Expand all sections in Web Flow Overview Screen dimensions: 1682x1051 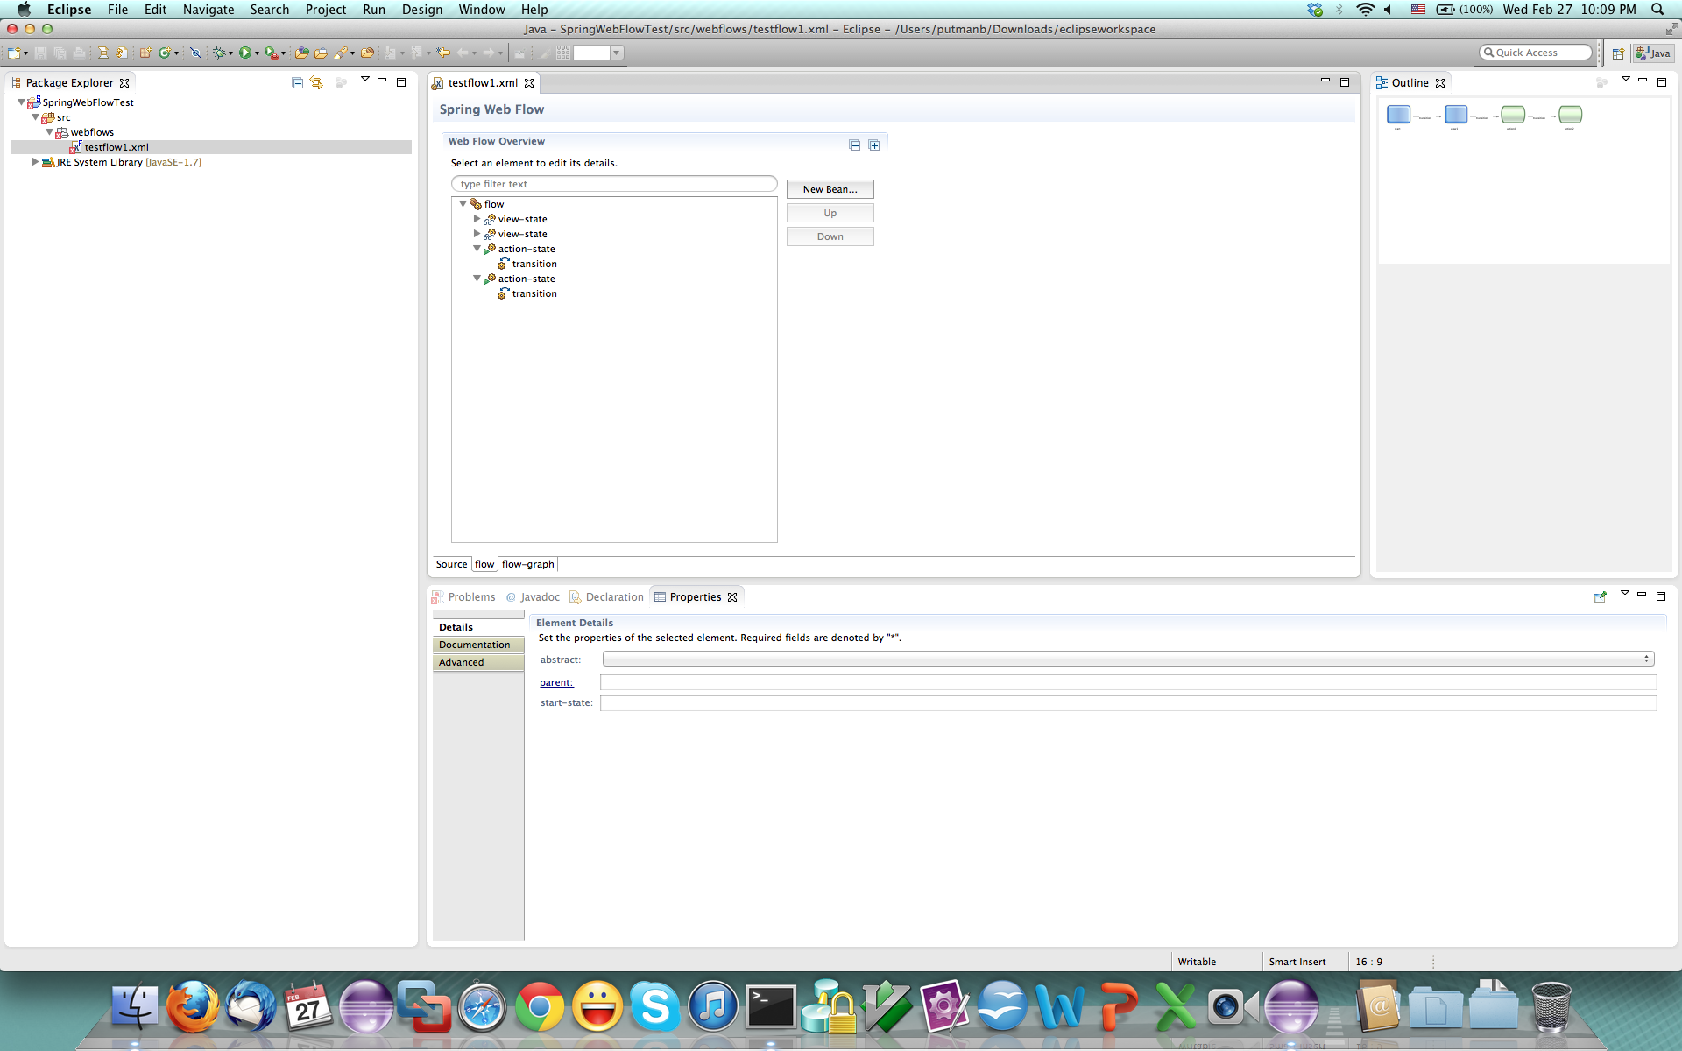point(874,145)
